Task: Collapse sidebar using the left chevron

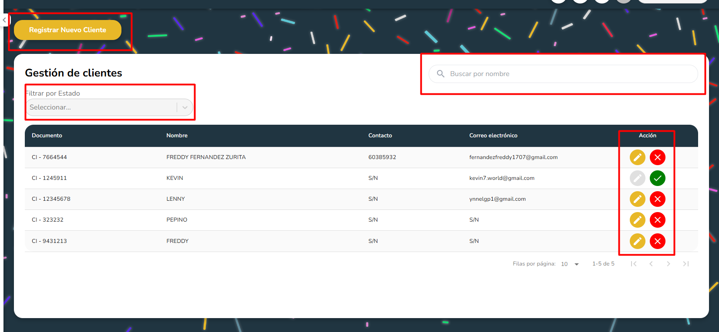Action: click(x=4, y=20)
